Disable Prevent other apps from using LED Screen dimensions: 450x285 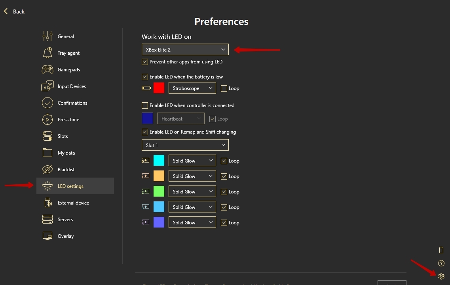[x=145, y=62]
